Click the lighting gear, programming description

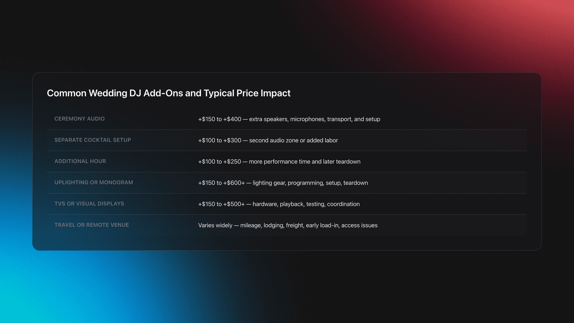[310, 183]
